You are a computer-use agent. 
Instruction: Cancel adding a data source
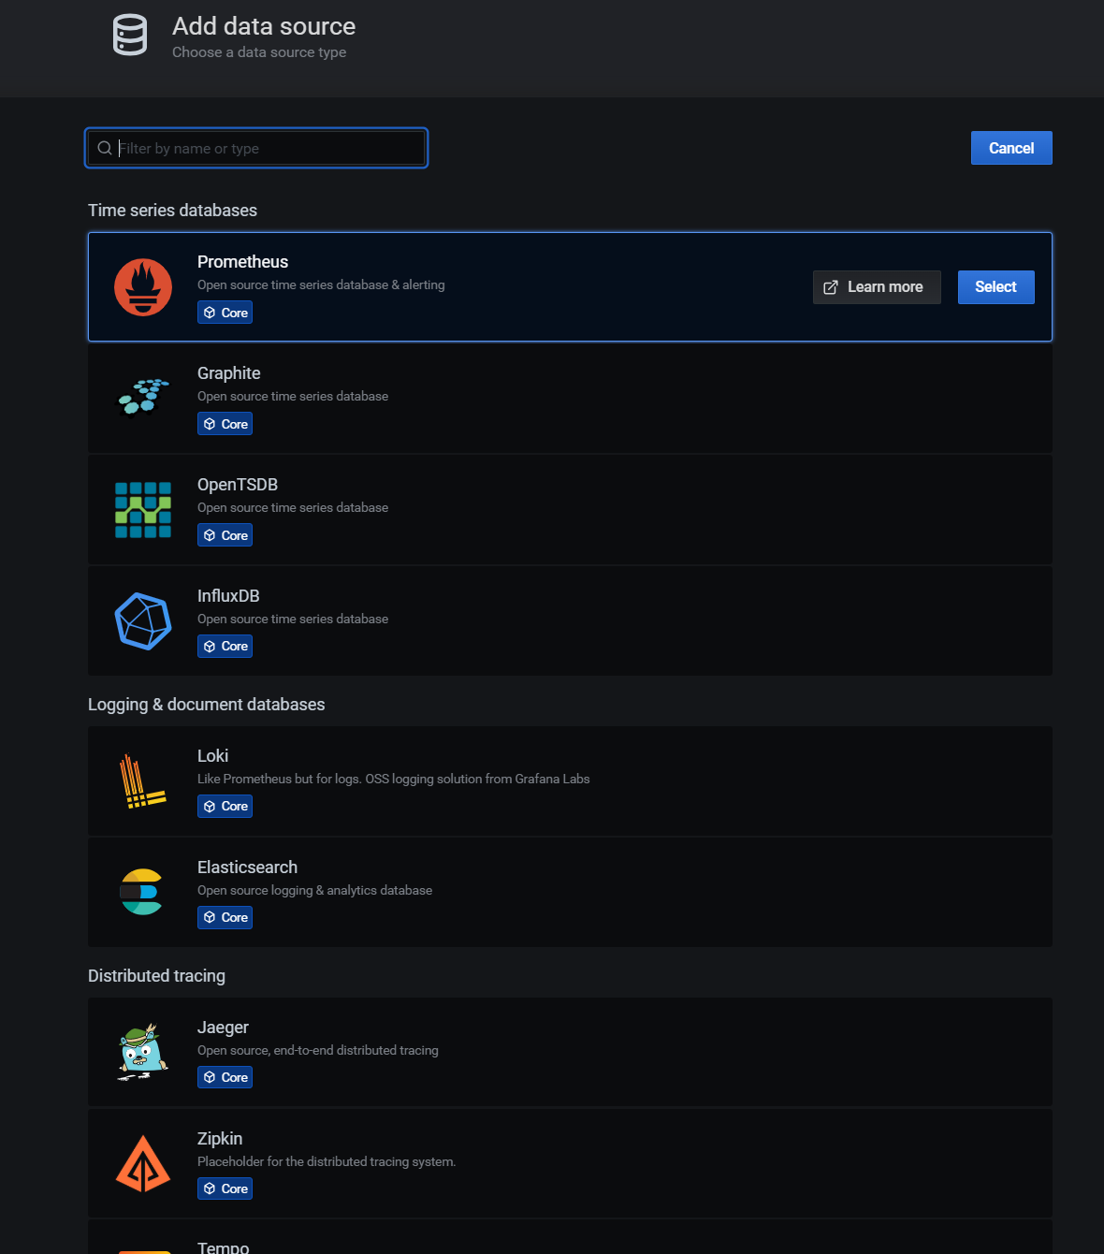point(1011,148)
